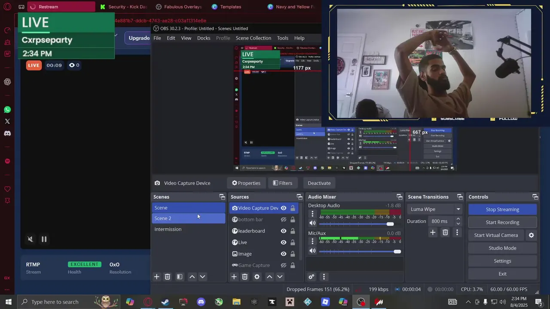The image size is (550, 309).
Task: Pop out the Audio Mixer dock
Action: pos(399,197)
